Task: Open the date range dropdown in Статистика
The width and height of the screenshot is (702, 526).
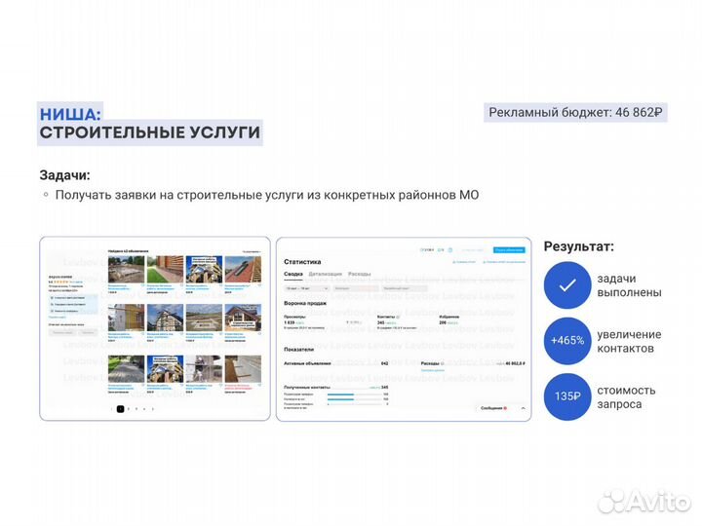Action: (x=307, y=288)
